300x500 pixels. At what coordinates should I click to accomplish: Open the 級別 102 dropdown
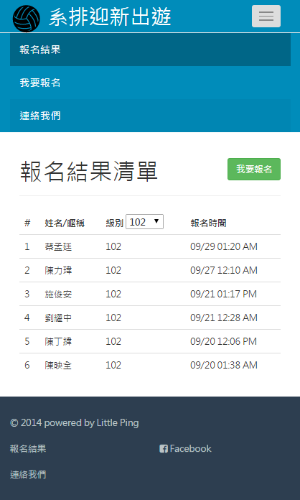pyautogui.click(x=144, y=221)
